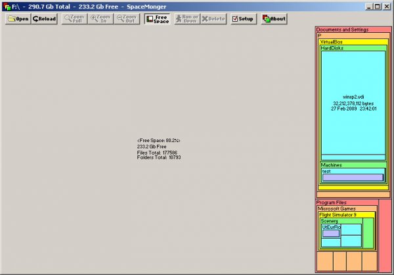Select the purple file block inside test

point(353,178)
